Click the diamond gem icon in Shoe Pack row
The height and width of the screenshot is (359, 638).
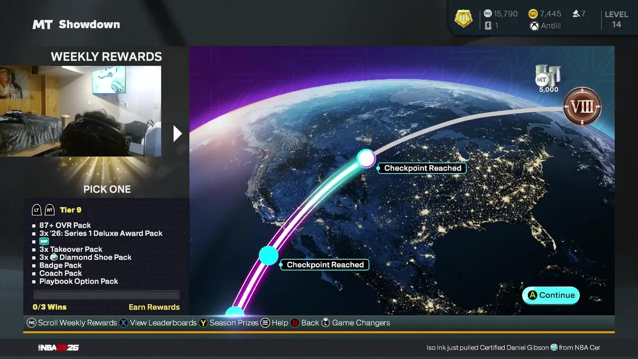click(x=54, y=257)
